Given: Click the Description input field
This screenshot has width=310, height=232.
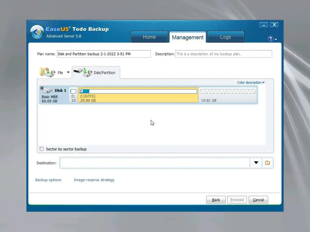Looking at the screenshot, I should [224, 54].
